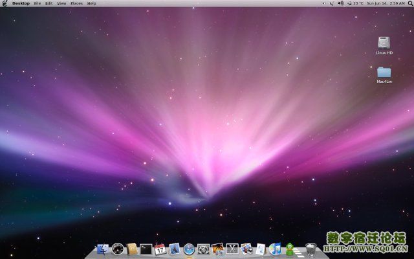Open the text document dock icon
Screen dimensions: 414x259
[261, 249]
